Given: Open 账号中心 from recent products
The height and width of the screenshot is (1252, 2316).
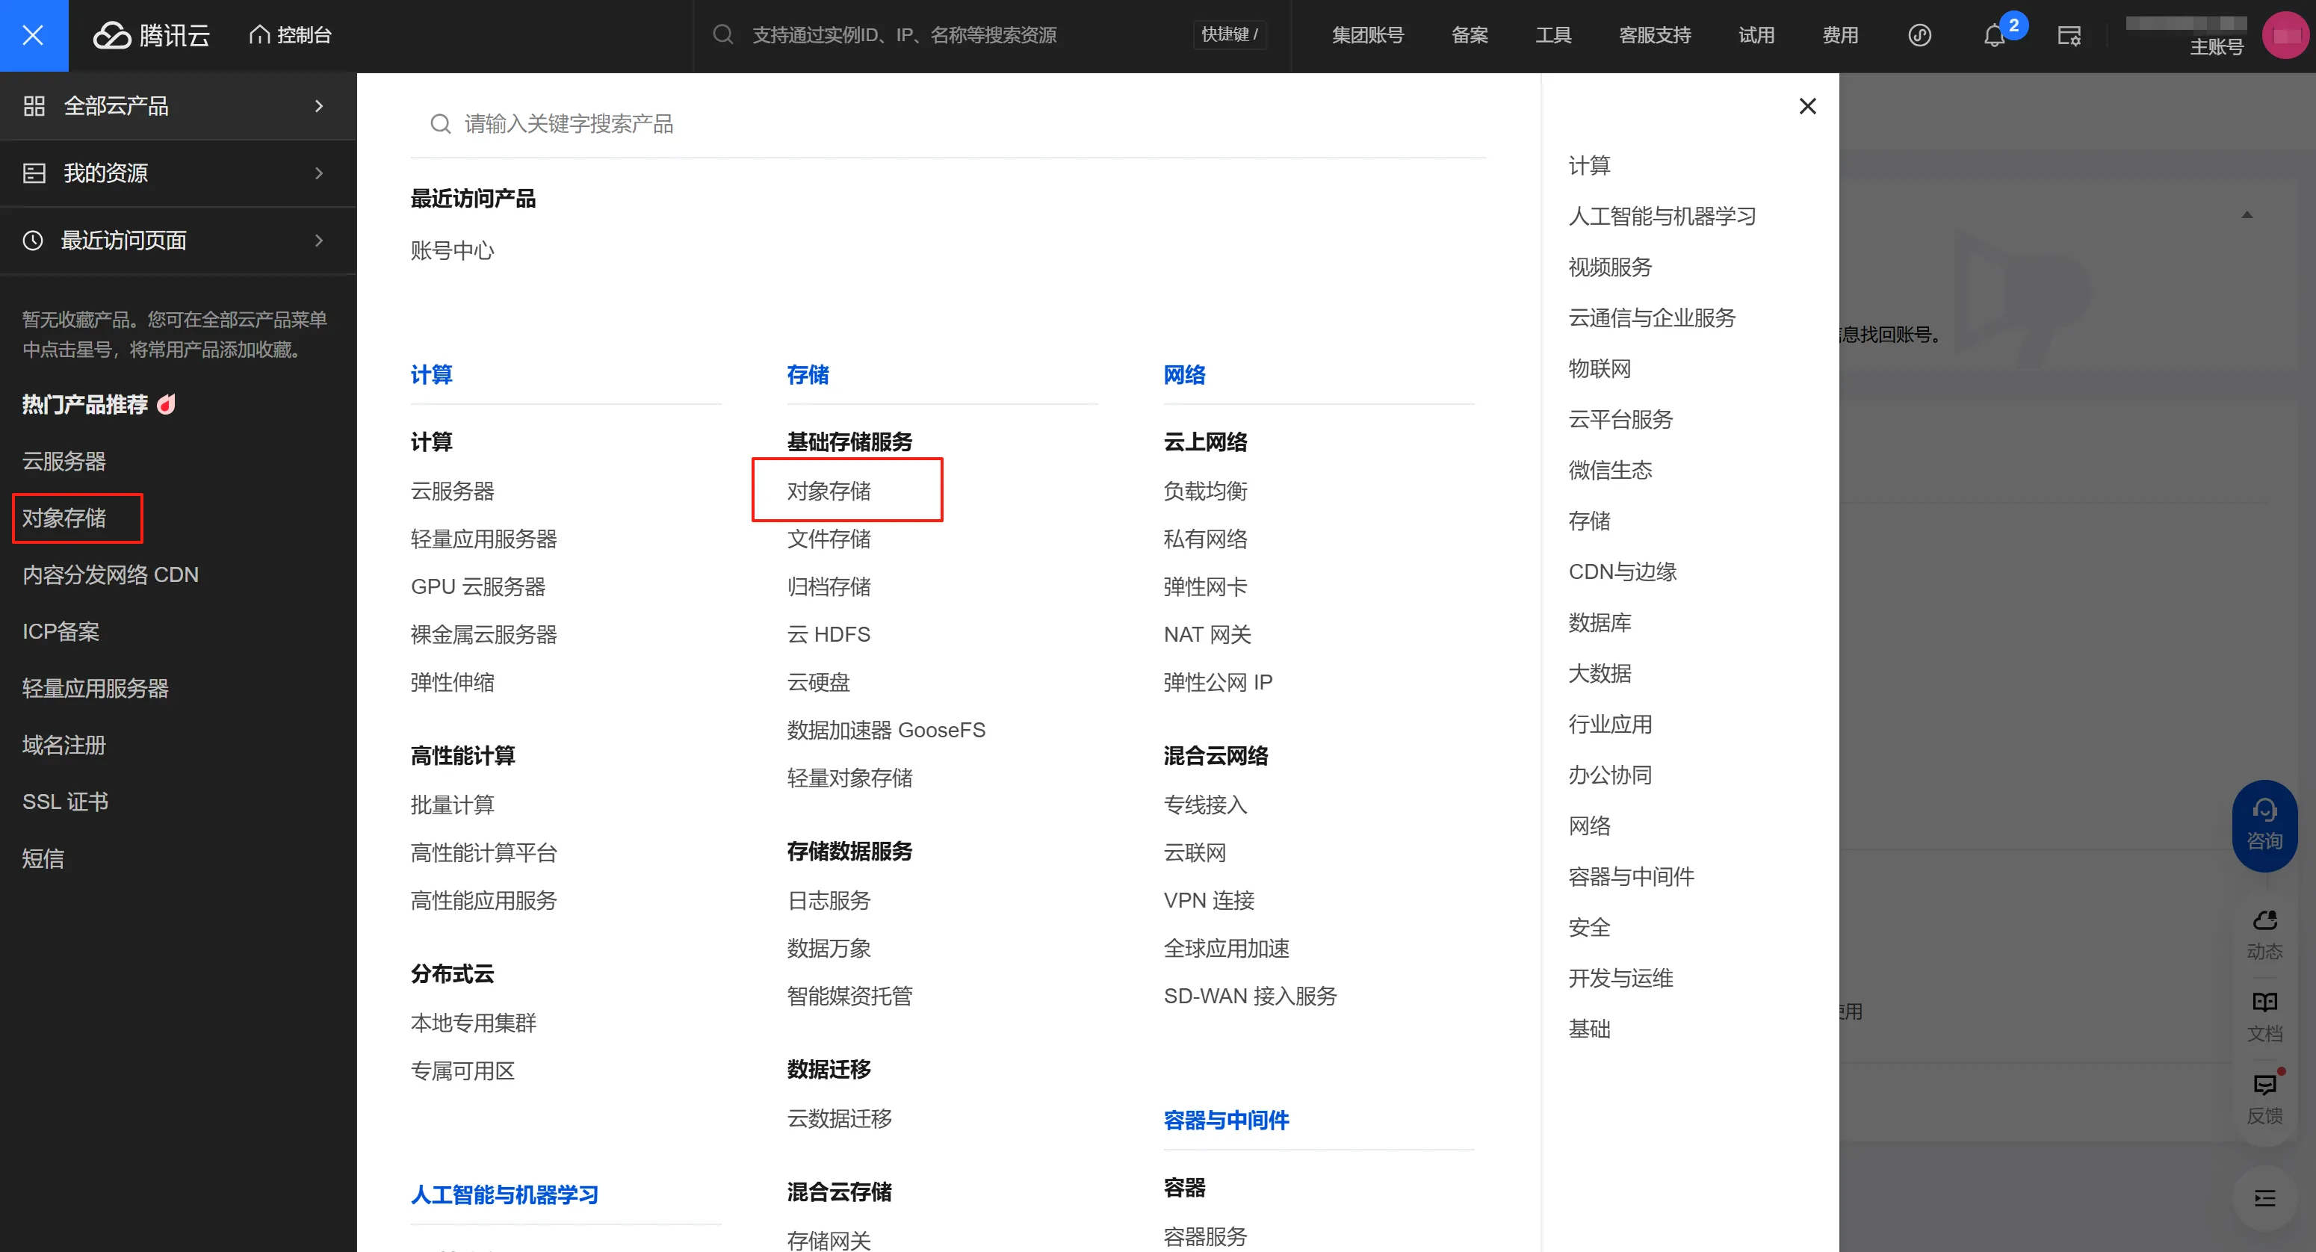Looking at the screenshot, I should point(452,251).
